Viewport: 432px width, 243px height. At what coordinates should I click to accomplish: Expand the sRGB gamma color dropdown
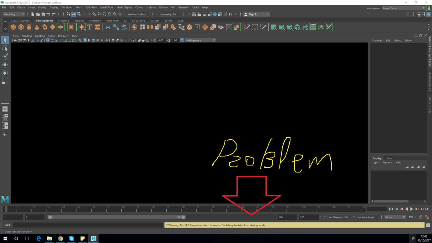click(x=214, y=40)
